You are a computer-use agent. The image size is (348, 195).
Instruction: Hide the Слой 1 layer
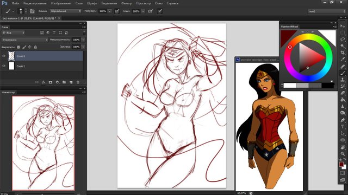point(4,66)
